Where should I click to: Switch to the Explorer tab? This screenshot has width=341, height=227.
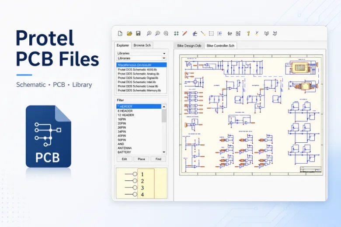point(123,45)
